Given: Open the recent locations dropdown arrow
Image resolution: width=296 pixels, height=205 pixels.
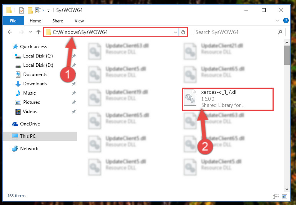Looking at the screenshot, I should click(x=30, y=32).
